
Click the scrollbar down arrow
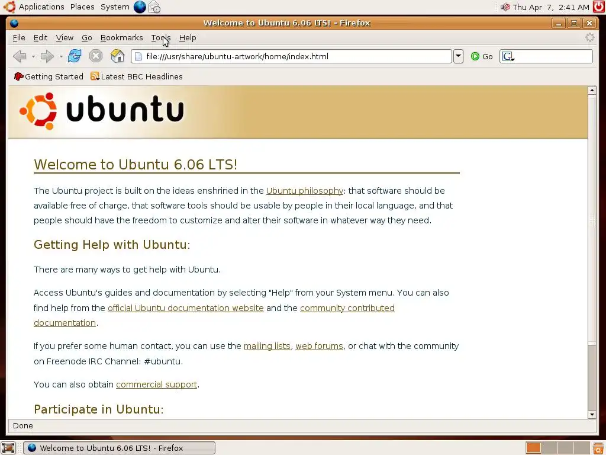pyautogui.click(x=592, y=414)
